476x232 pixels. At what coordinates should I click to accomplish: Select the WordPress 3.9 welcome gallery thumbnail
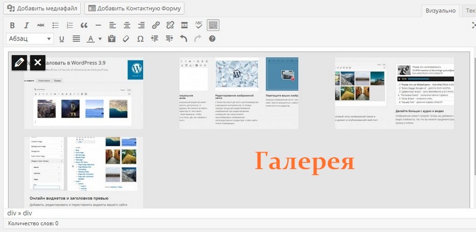[84, 93]
